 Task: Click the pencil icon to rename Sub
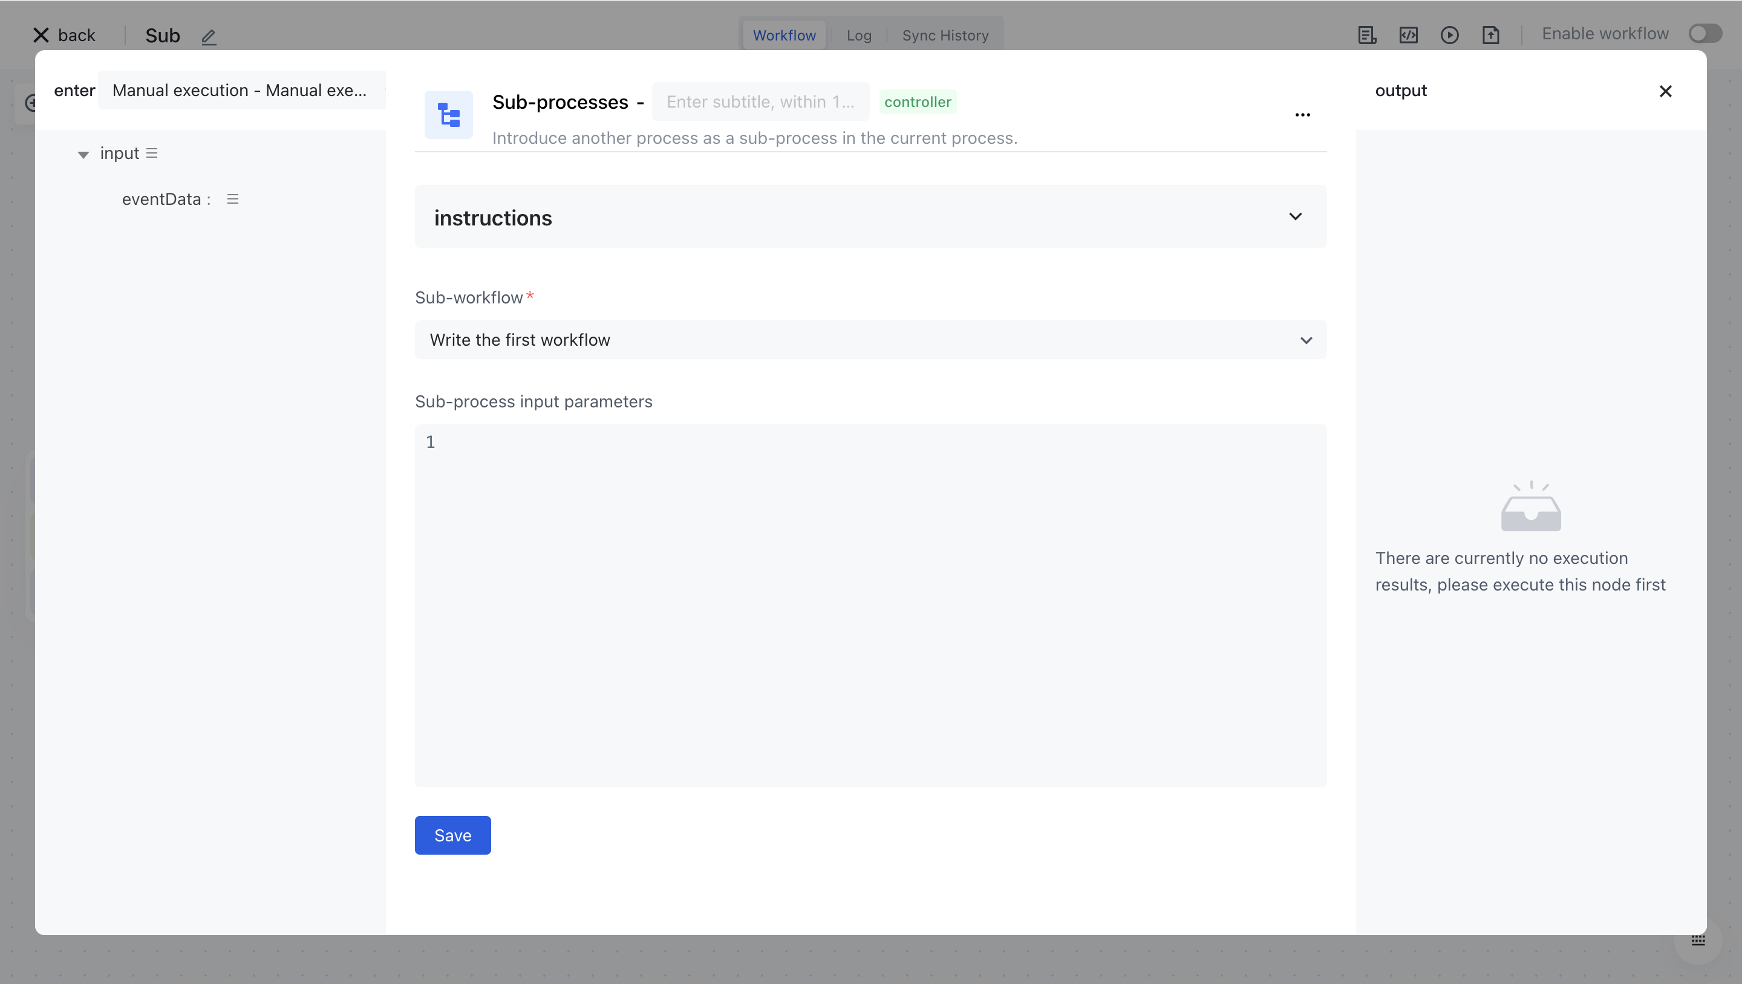click(208, 36)
